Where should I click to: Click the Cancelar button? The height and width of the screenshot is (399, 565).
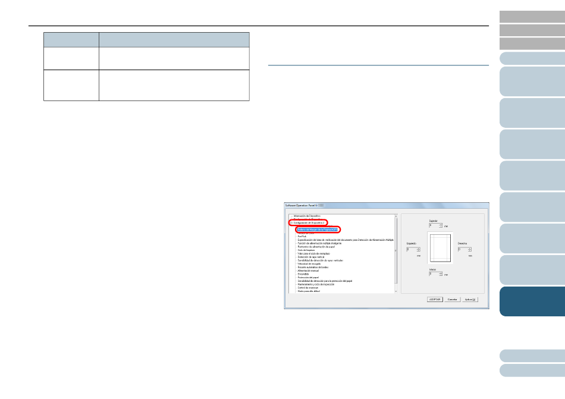(452, 300)
